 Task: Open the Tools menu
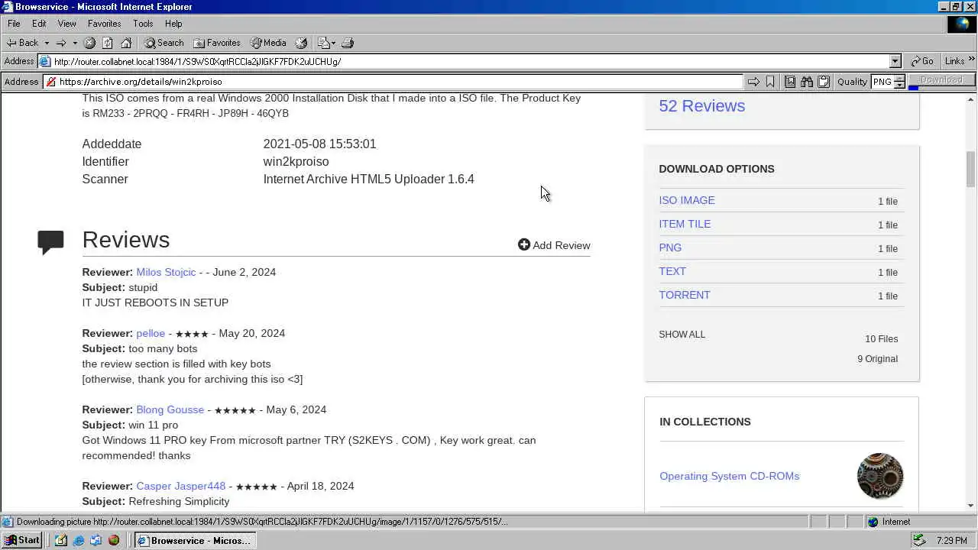(143, 24)
